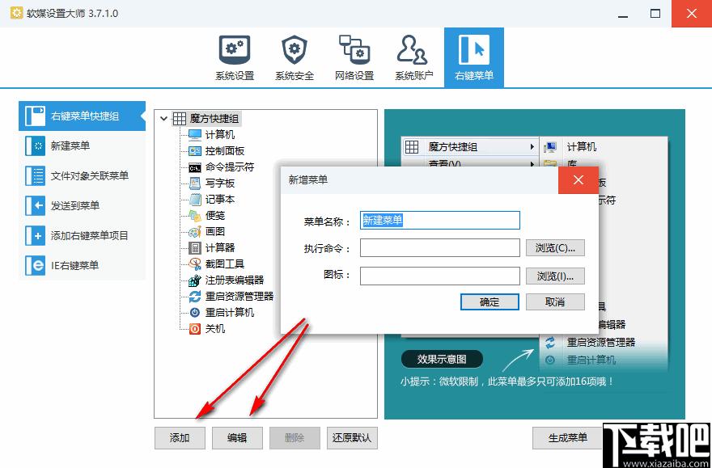Screen dimensions: 712x468
Task: Click the 命令提示符 console icon in tree
Action: coord(195,167)
